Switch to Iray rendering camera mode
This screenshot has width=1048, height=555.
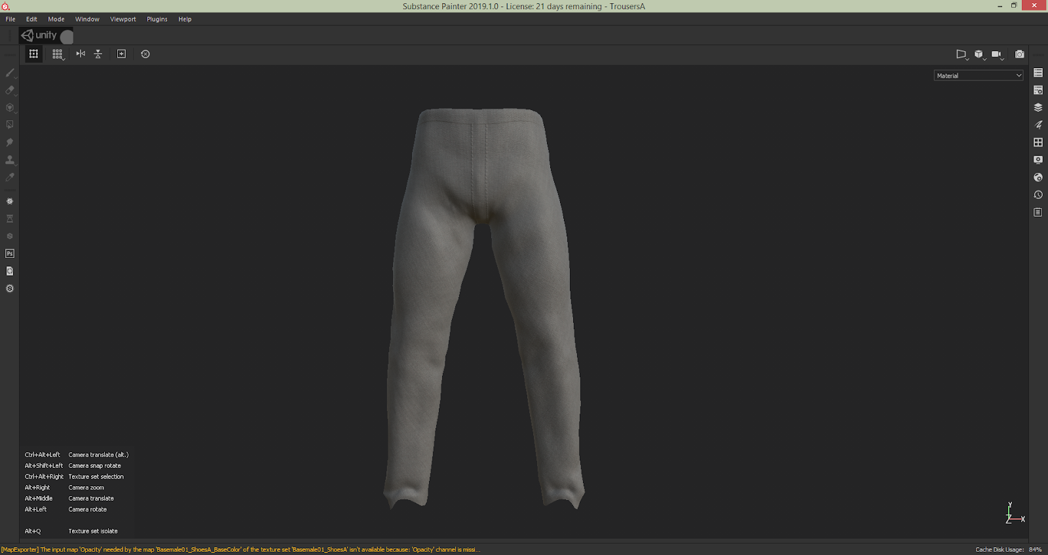pyautogui.click(x=1019, y=54)
